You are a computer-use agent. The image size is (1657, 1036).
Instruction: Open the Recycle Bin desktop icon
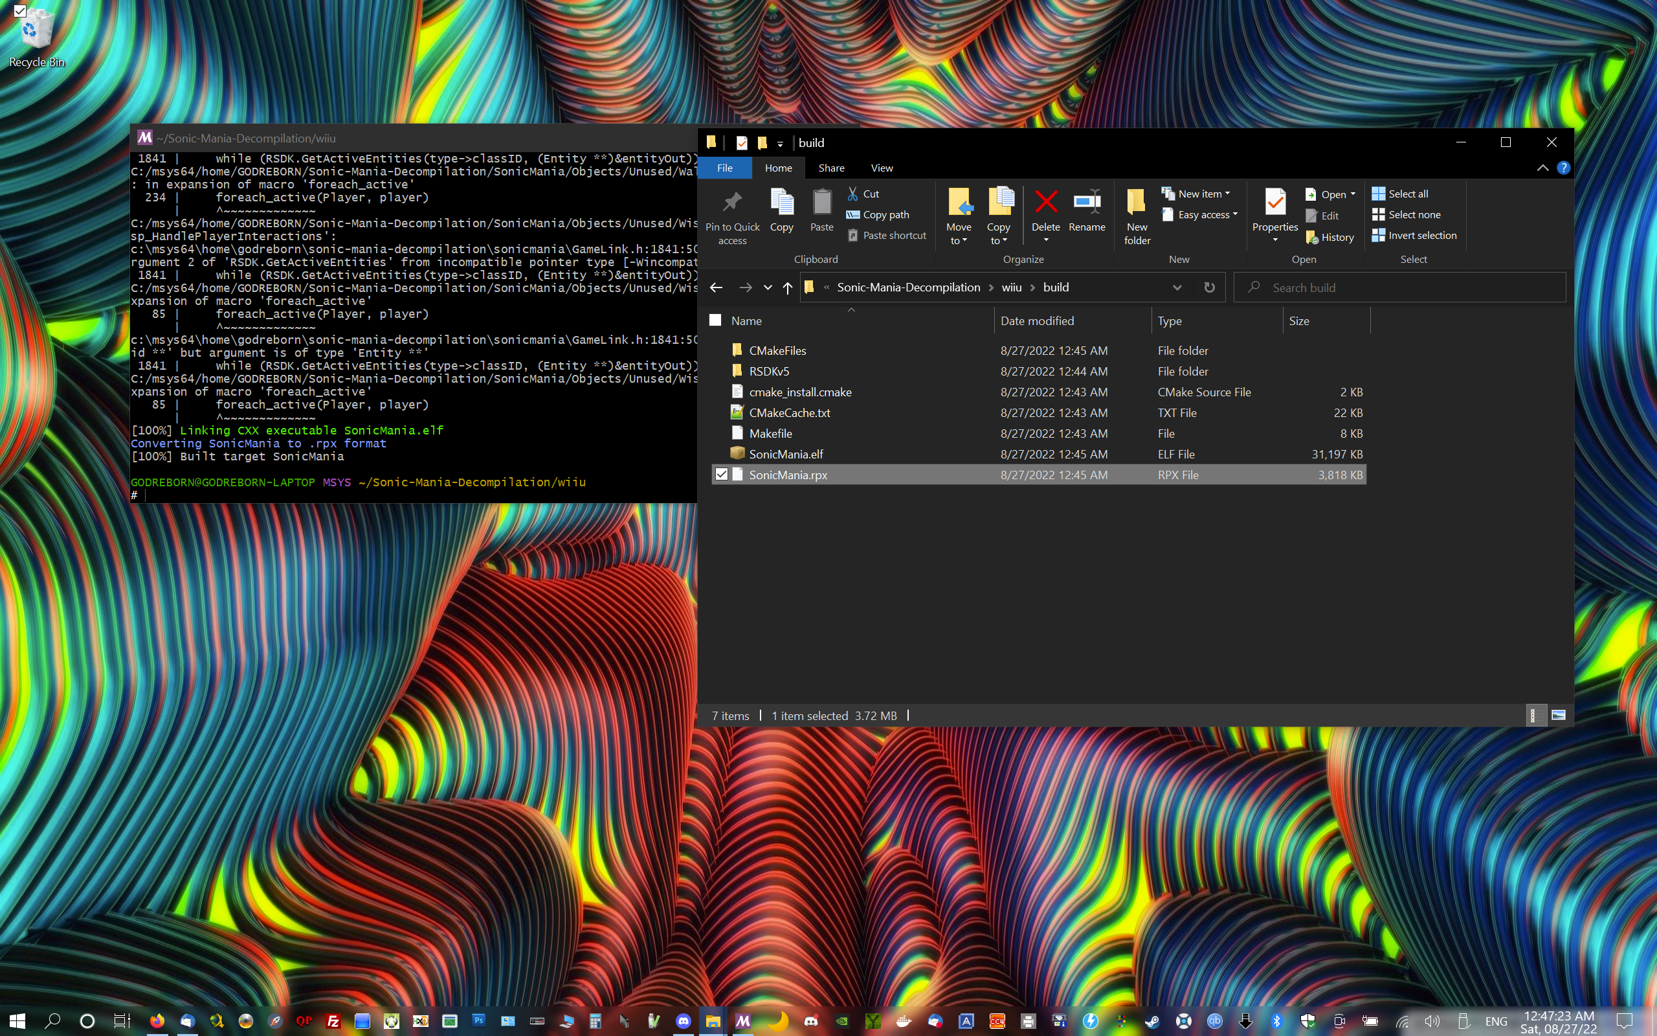[37, 39]
